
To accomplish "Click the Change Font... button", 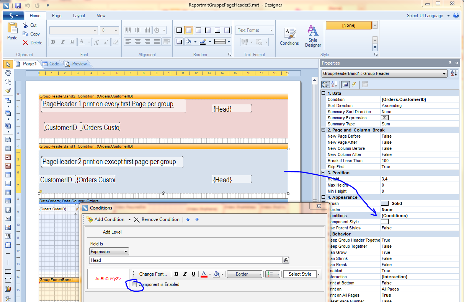I will 153,274.
